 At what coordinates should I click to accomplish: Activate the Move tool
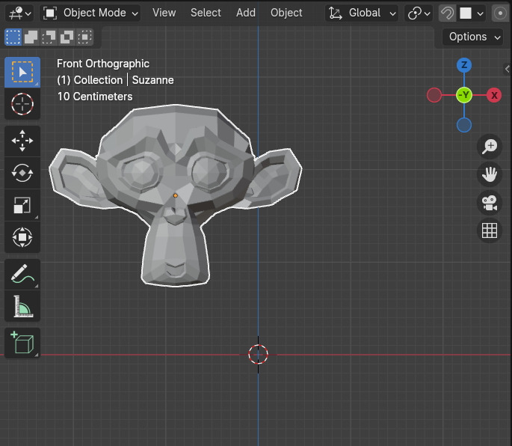click(x=22, y=141)
